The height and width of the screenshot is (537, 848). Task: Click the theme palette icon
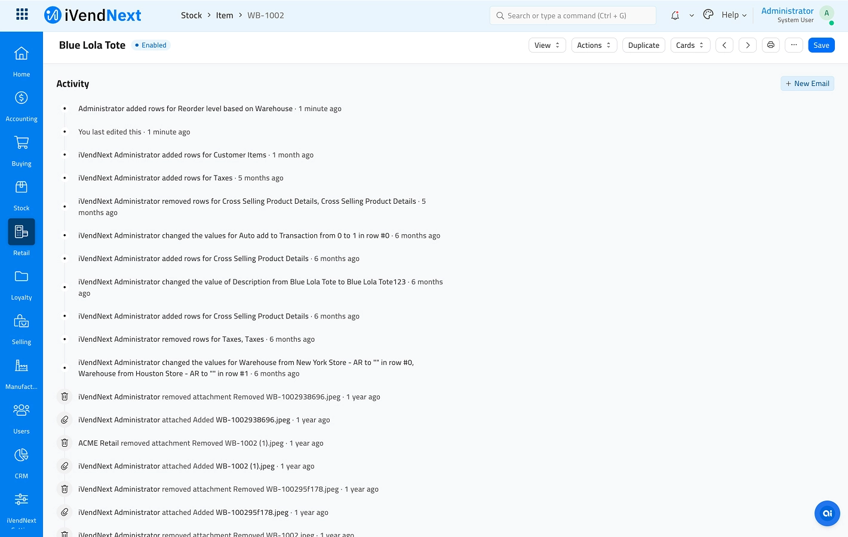click(708, 15)
